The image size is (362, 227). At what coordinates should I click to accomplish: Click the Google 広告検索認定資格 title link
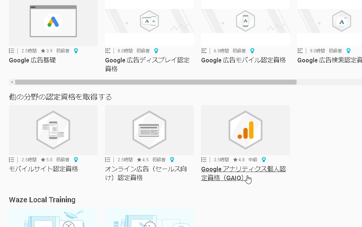click(329, 60)
